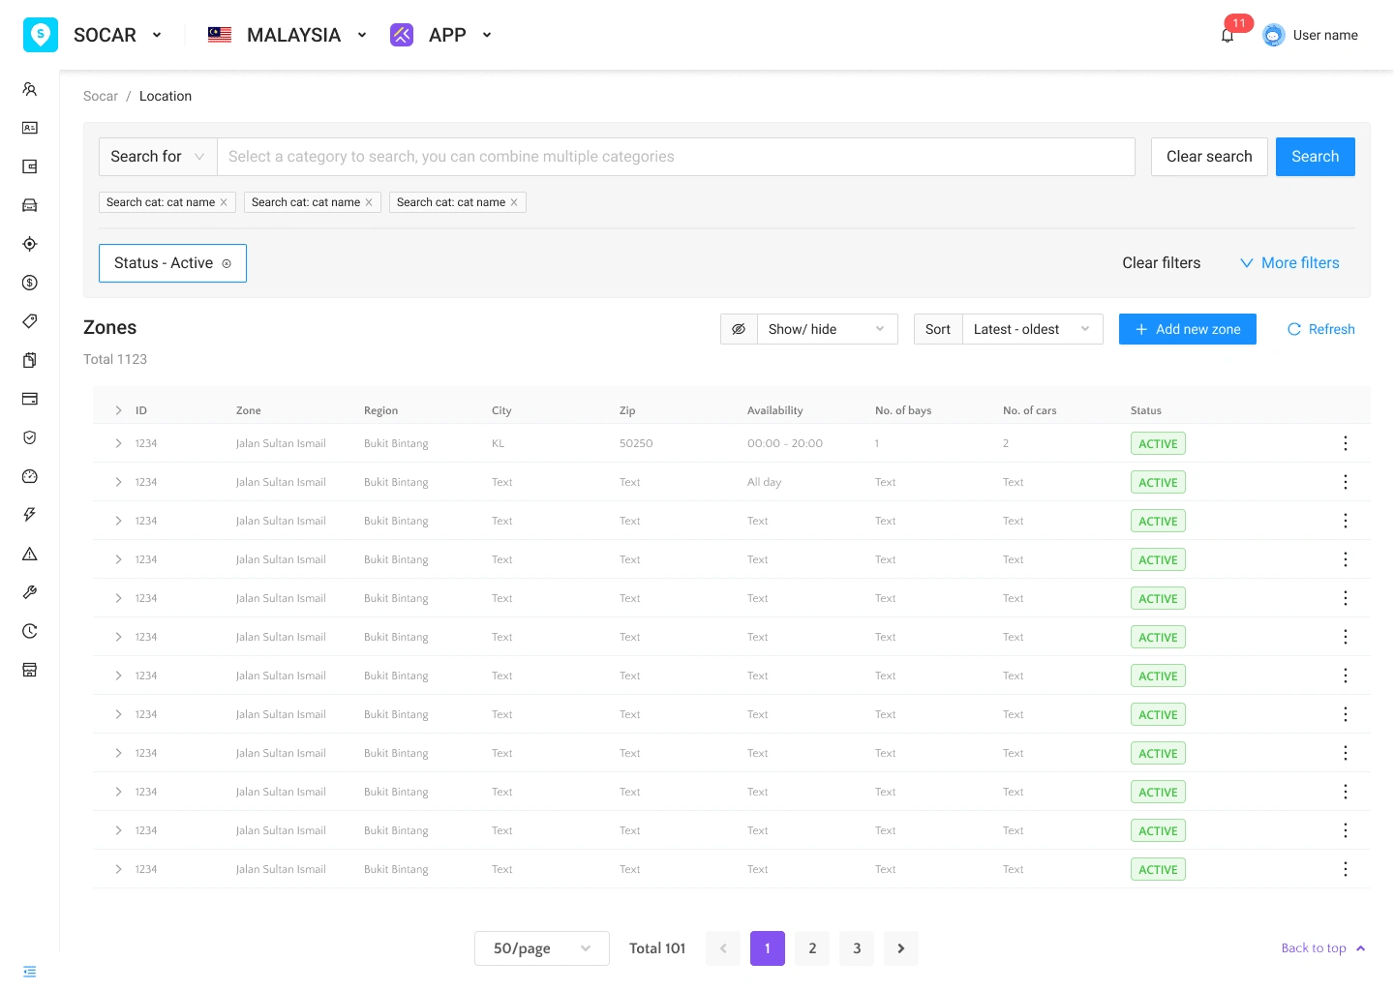This screenshot has height=991, width=1394.
Task: Go to the previous page arrow
Action: point(723,948)
